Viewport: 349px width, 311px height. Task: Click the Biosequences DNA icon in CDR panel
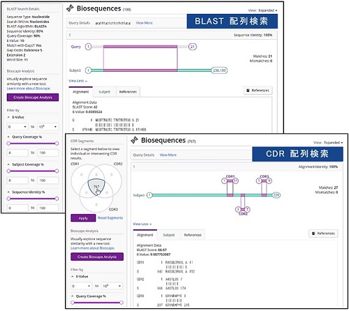(x=134, y=140)
